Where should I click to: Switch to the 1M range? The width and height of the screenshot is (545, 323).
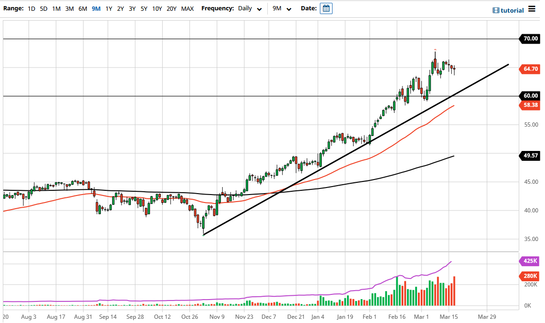point(56,8)
